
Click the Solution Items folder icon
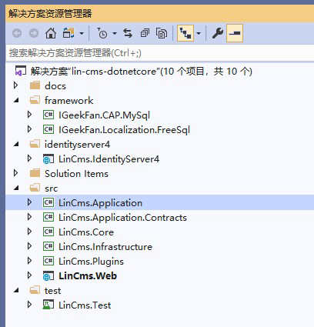[35, 173]
